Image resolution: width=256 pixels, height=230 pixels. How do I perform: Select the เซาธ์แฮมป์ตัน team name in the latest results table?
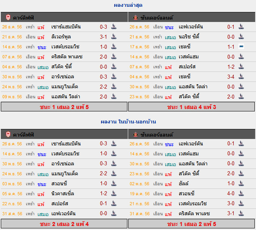pos(66,27)
